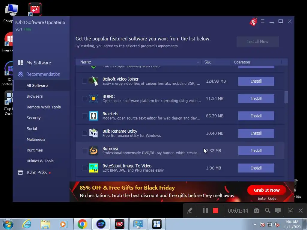
Task: Install Boilsoft Video Joiner
Action: tap(256, 81)
